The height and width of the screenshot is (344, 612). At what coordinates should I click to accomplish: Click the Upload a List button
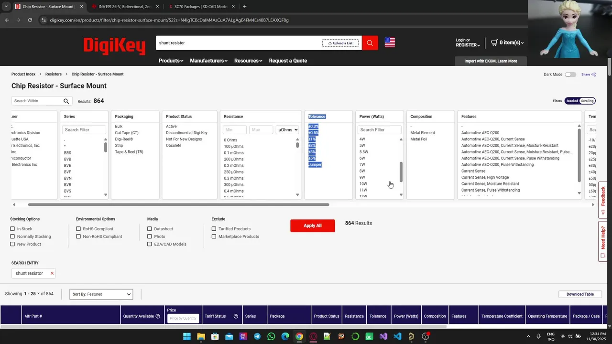[340, 43]
